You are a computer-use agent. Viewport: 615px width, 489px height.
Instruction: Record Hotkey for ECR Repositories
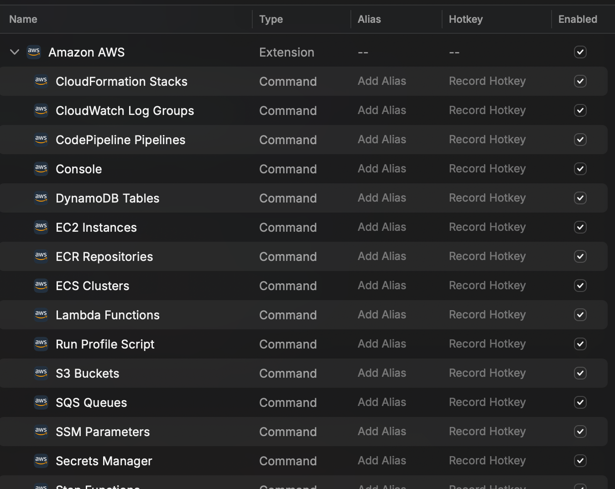click(487, 256)
